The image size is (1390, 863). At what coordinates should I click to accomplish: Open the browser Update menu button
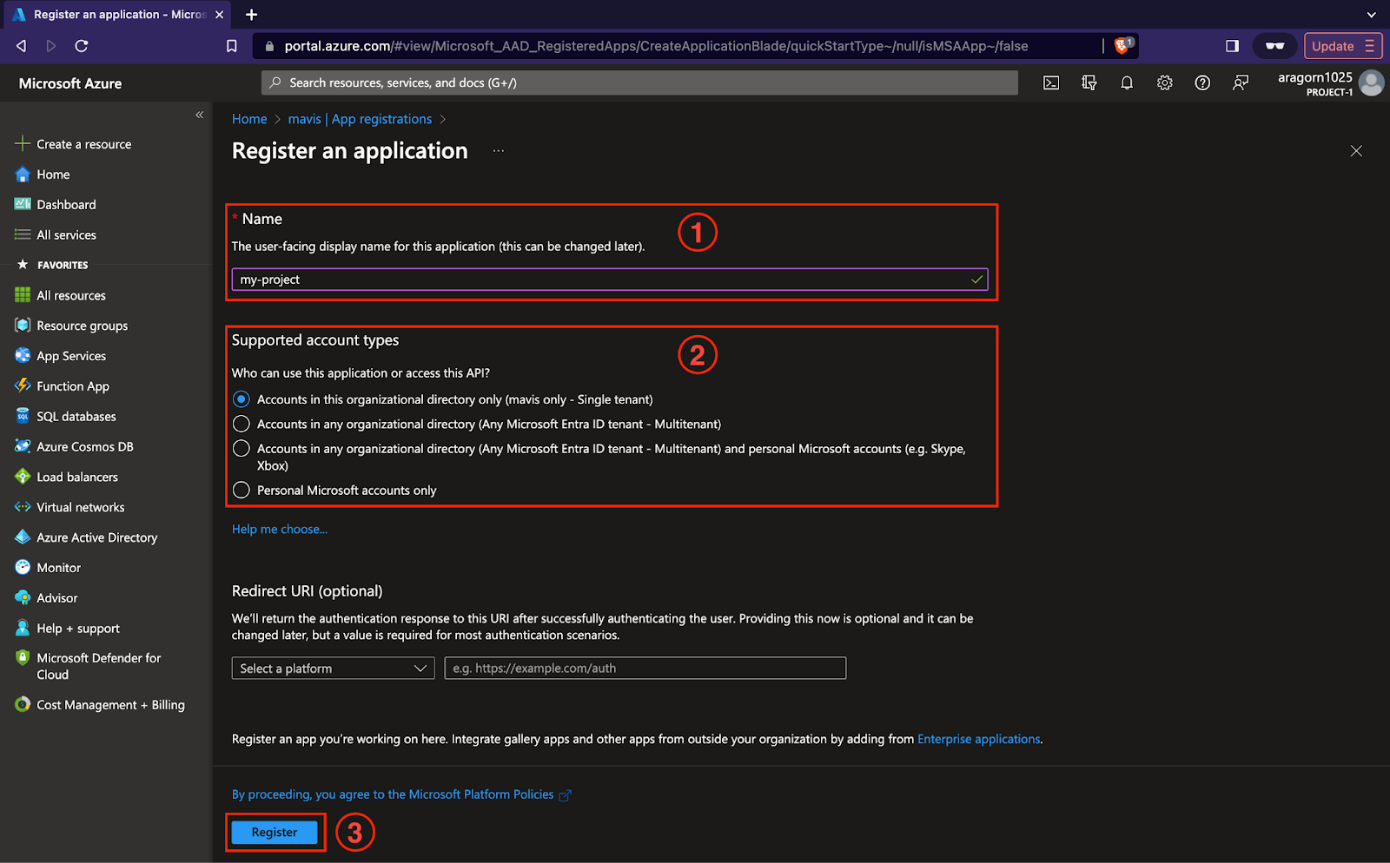click(x=1343, y=46)
